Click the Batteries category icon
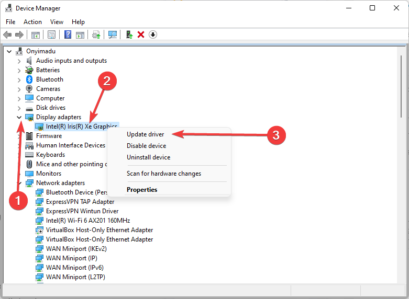Screen dimensions: 409x299 coord(29,70)
